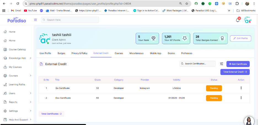258x125 pixels.
Task: Expand the Reports sidebar menu
Action: pos(30,102)
